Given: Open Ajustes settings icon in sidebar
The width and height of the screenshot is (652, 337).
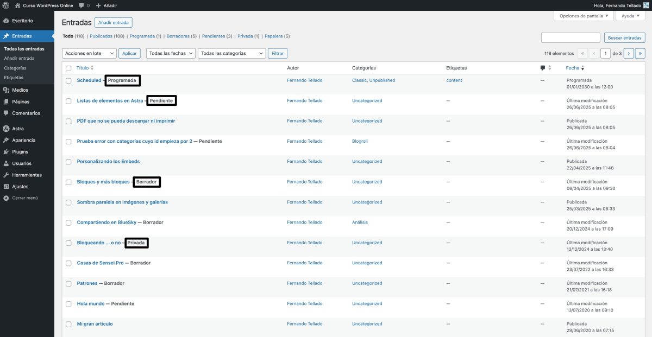Looking at the screenshot, I should click(x=6, y=187).
